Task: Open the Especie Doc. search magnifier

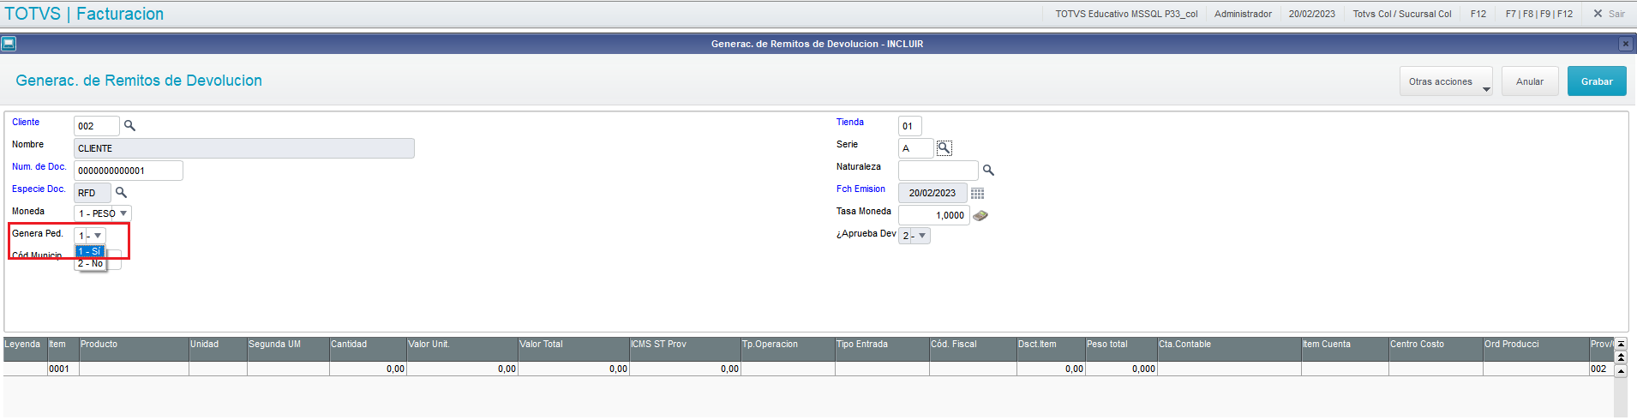Action: click(x=121, y=193)
